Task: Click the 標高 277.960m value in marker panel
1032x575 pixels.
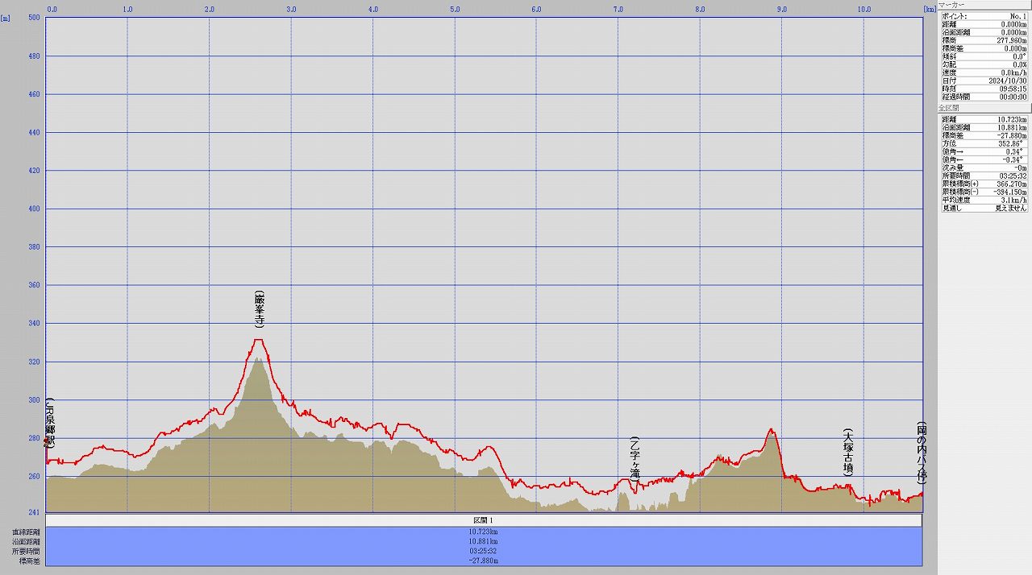Action: coord(1011,40)
